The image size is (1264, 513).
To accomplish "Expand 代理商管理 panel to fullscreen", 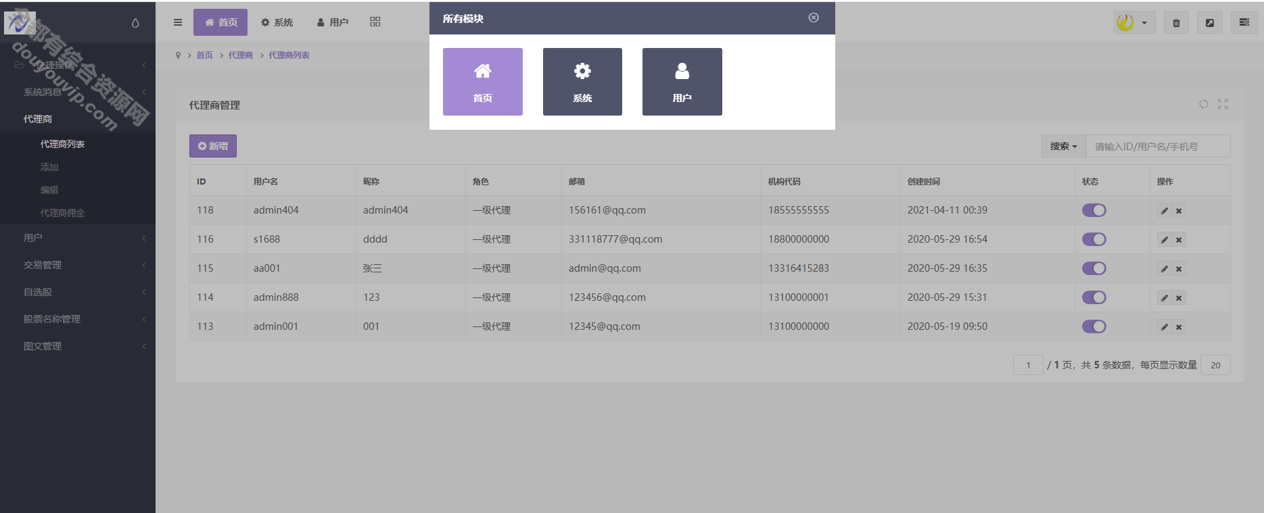I will [x=1223, y=104].
